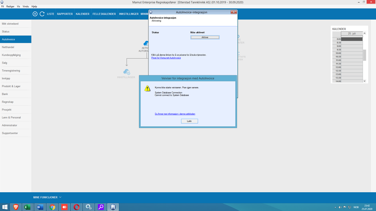Click the calendar scrollbar thumb
Viewport: 376px width, 211px height.
tap(364, 55)
